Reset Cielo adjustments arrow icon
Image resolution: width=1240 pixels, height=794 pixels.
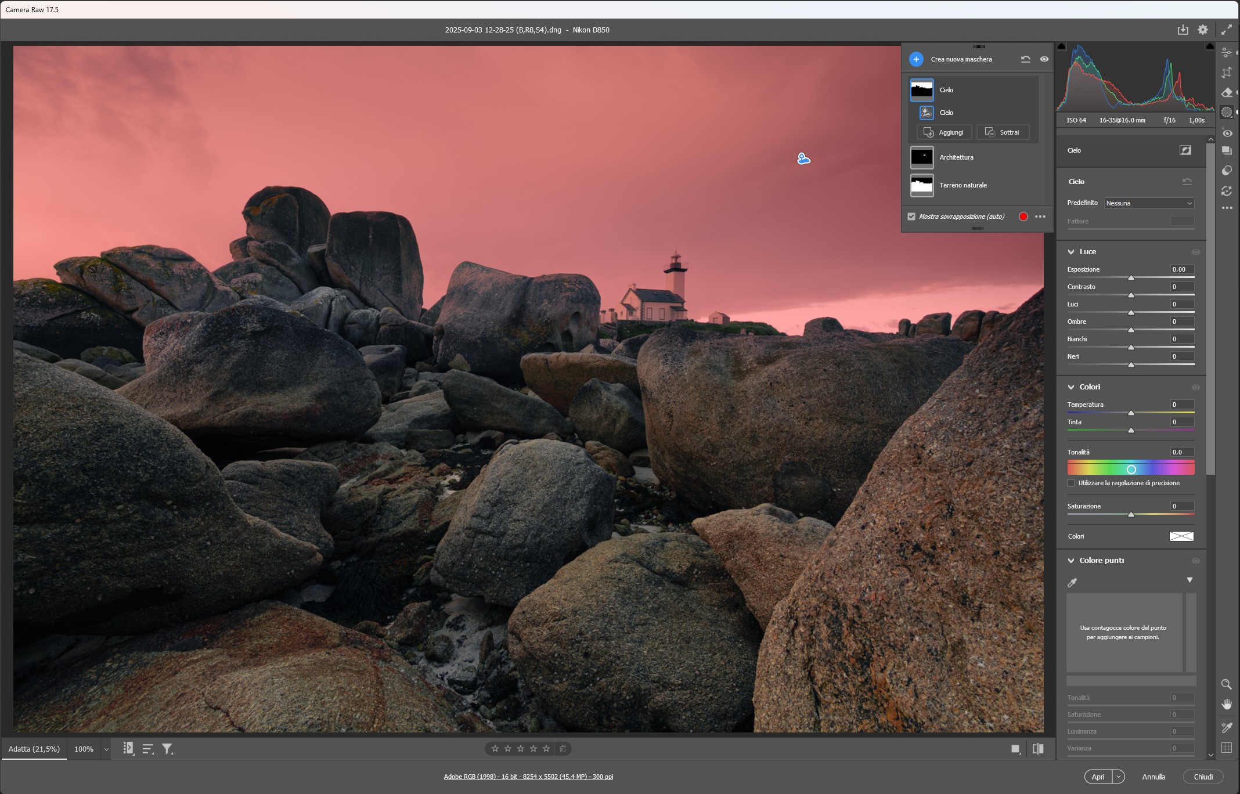[1187, 182]
